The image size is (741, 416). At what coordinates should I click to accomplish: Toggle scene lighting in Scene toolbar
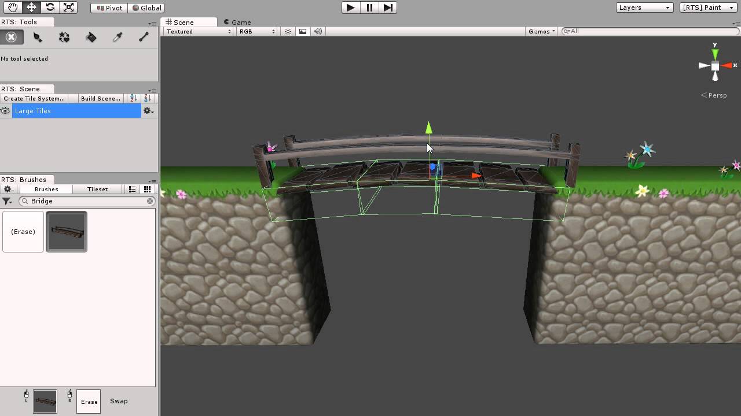pyautogui.click(x=288, y=31)
